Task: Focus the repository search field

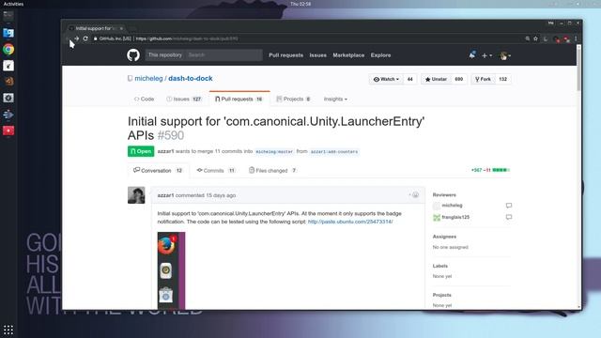Action: 223,54
